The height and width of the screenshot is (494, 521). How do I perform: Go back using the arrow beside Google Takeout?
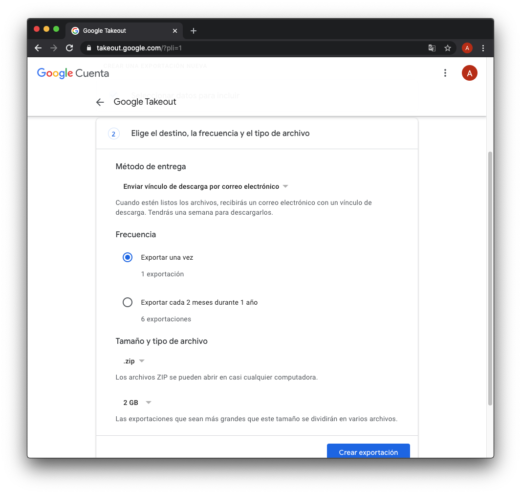100,102
